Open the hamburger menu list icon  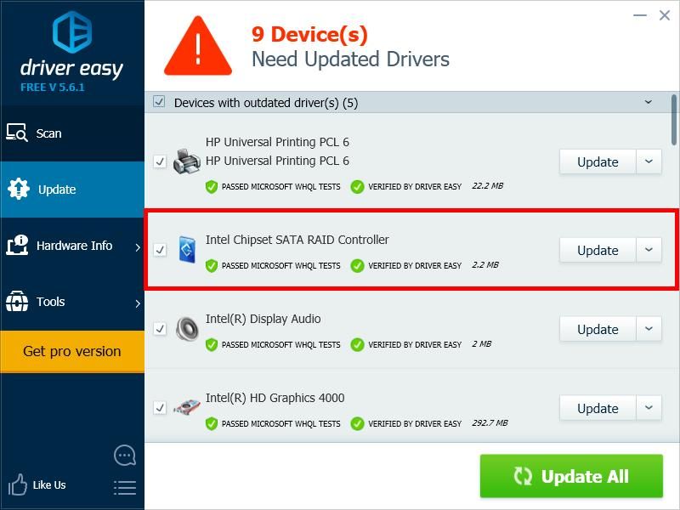click(x=125, y=488)
